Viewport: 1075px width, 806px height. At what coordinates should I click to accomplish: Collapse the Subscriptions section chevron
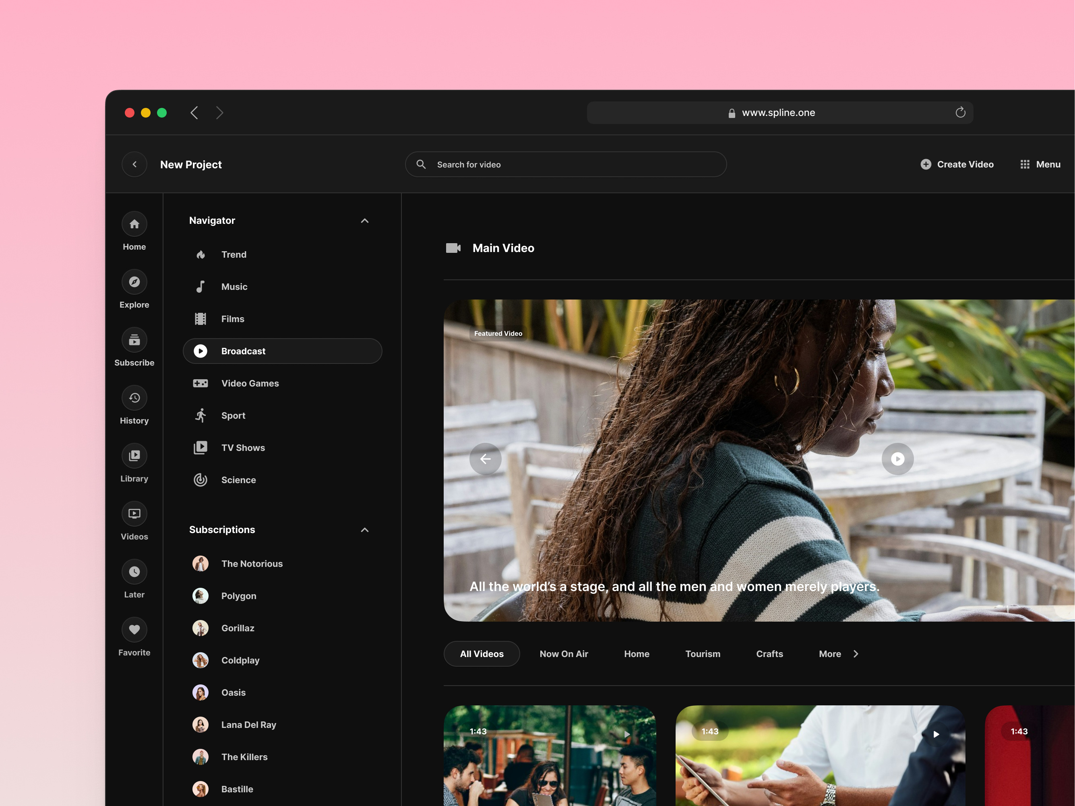[364, 529]
